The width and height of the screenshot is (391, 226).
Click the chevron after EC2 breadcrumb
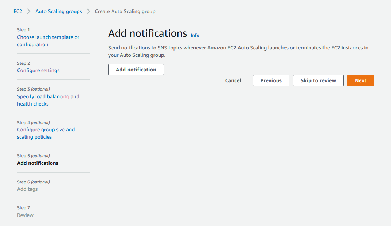pos(29,11)
